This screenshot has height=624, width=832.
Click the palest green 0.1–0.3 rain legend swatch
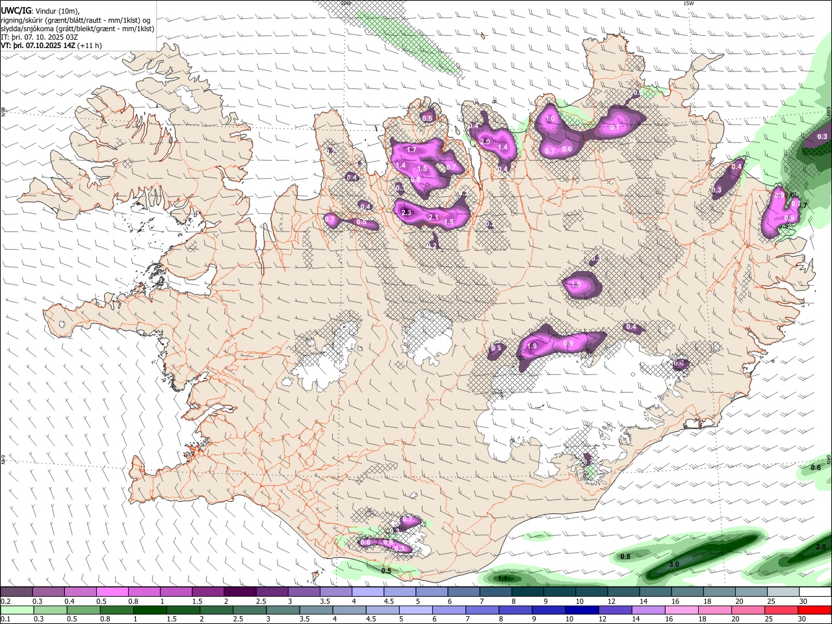(x=18, y=610)
